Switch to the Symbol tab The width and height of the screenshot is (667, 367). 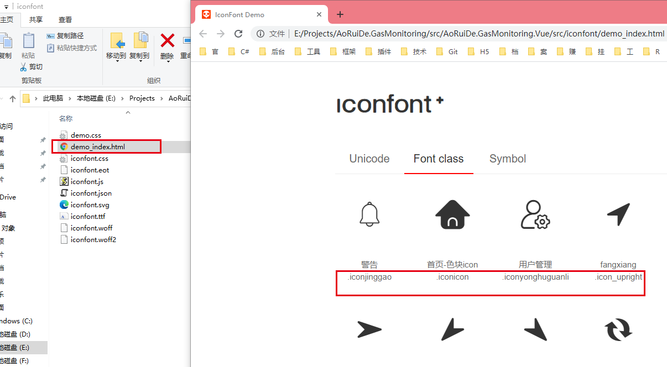[x=507, y=159]
